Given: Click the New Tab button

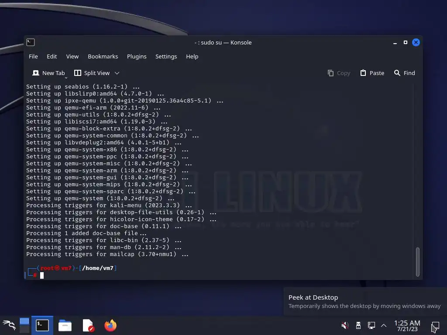Looking at the screenshot, I should (x=49, y=73).
